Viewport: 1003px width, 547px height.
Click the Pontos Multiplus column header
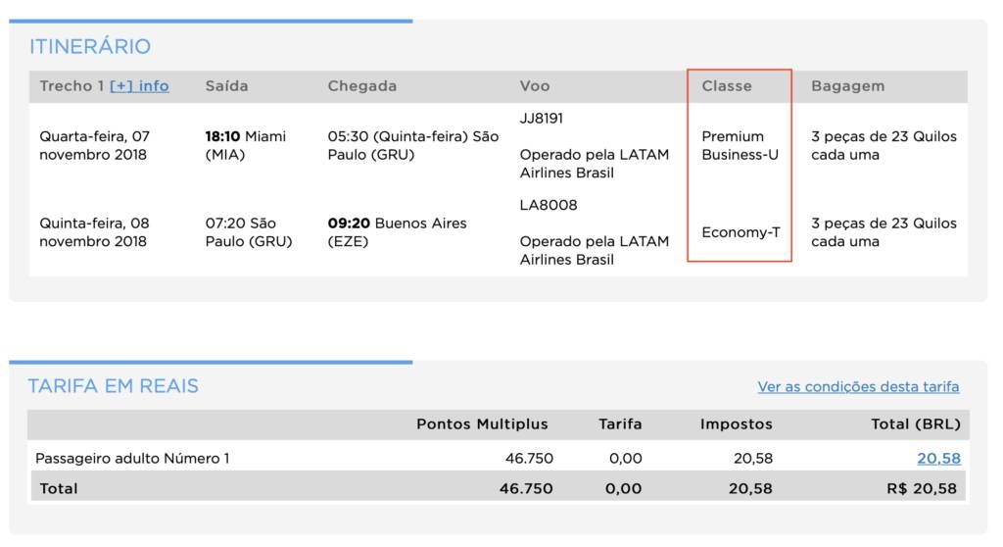[482, 424]
